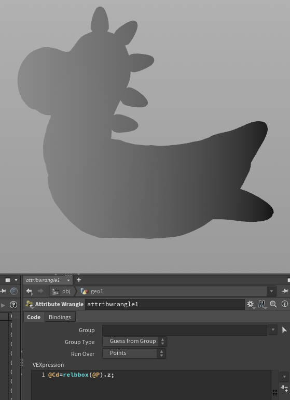The image size is (290, 400).
Task: Click the question mark help icon
Action: point(13,305)
